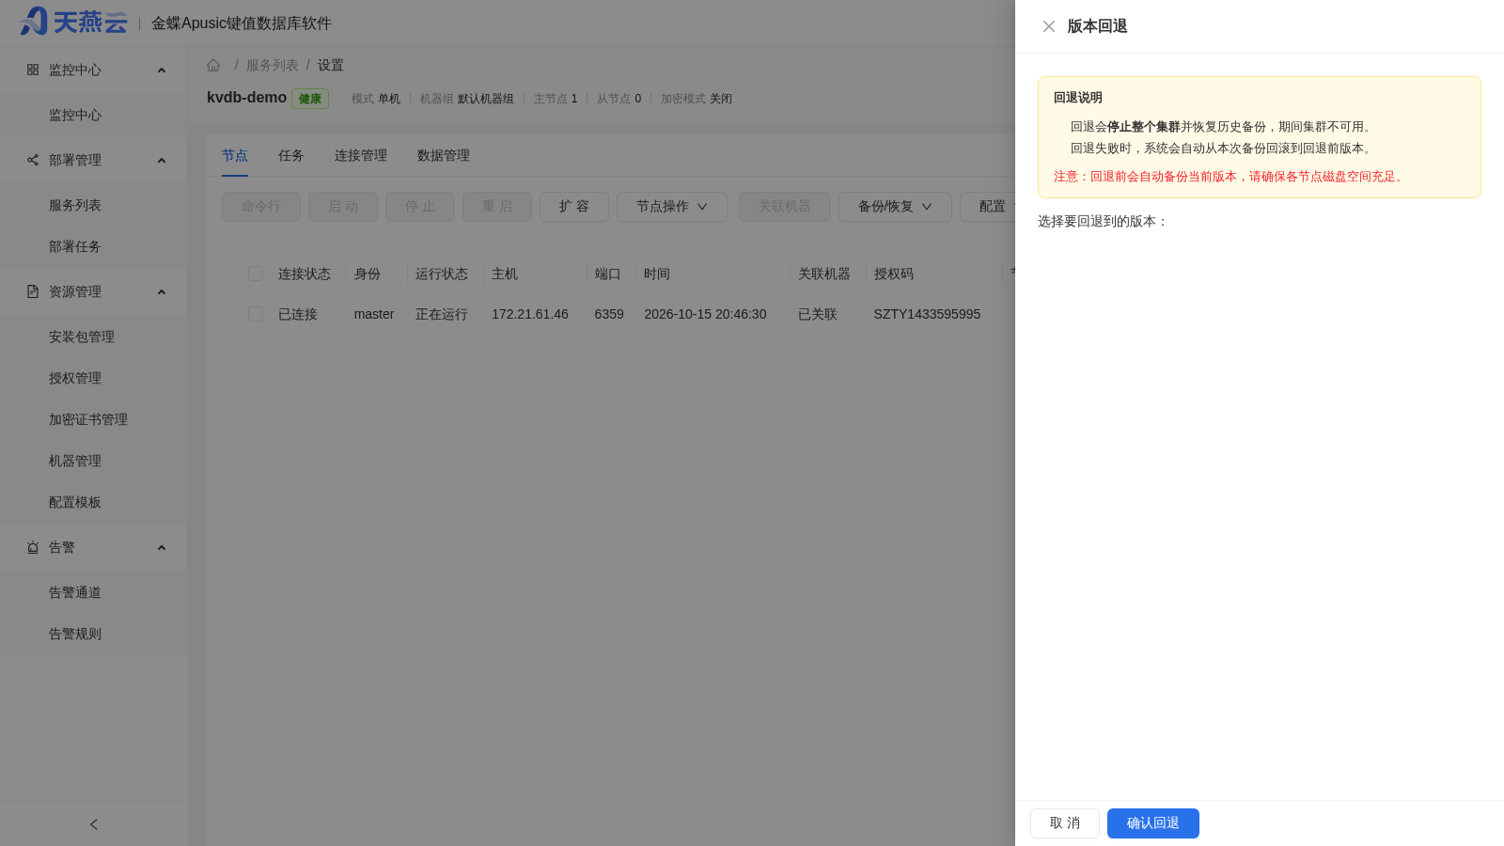Open the 节点操作 dropdown
The height and width of the screenshot is (846, 1504).
click(x=672, y=207)
